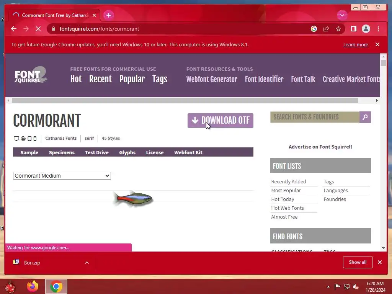Click the browser forward arrow
The image size is (392, 294).
26,29
